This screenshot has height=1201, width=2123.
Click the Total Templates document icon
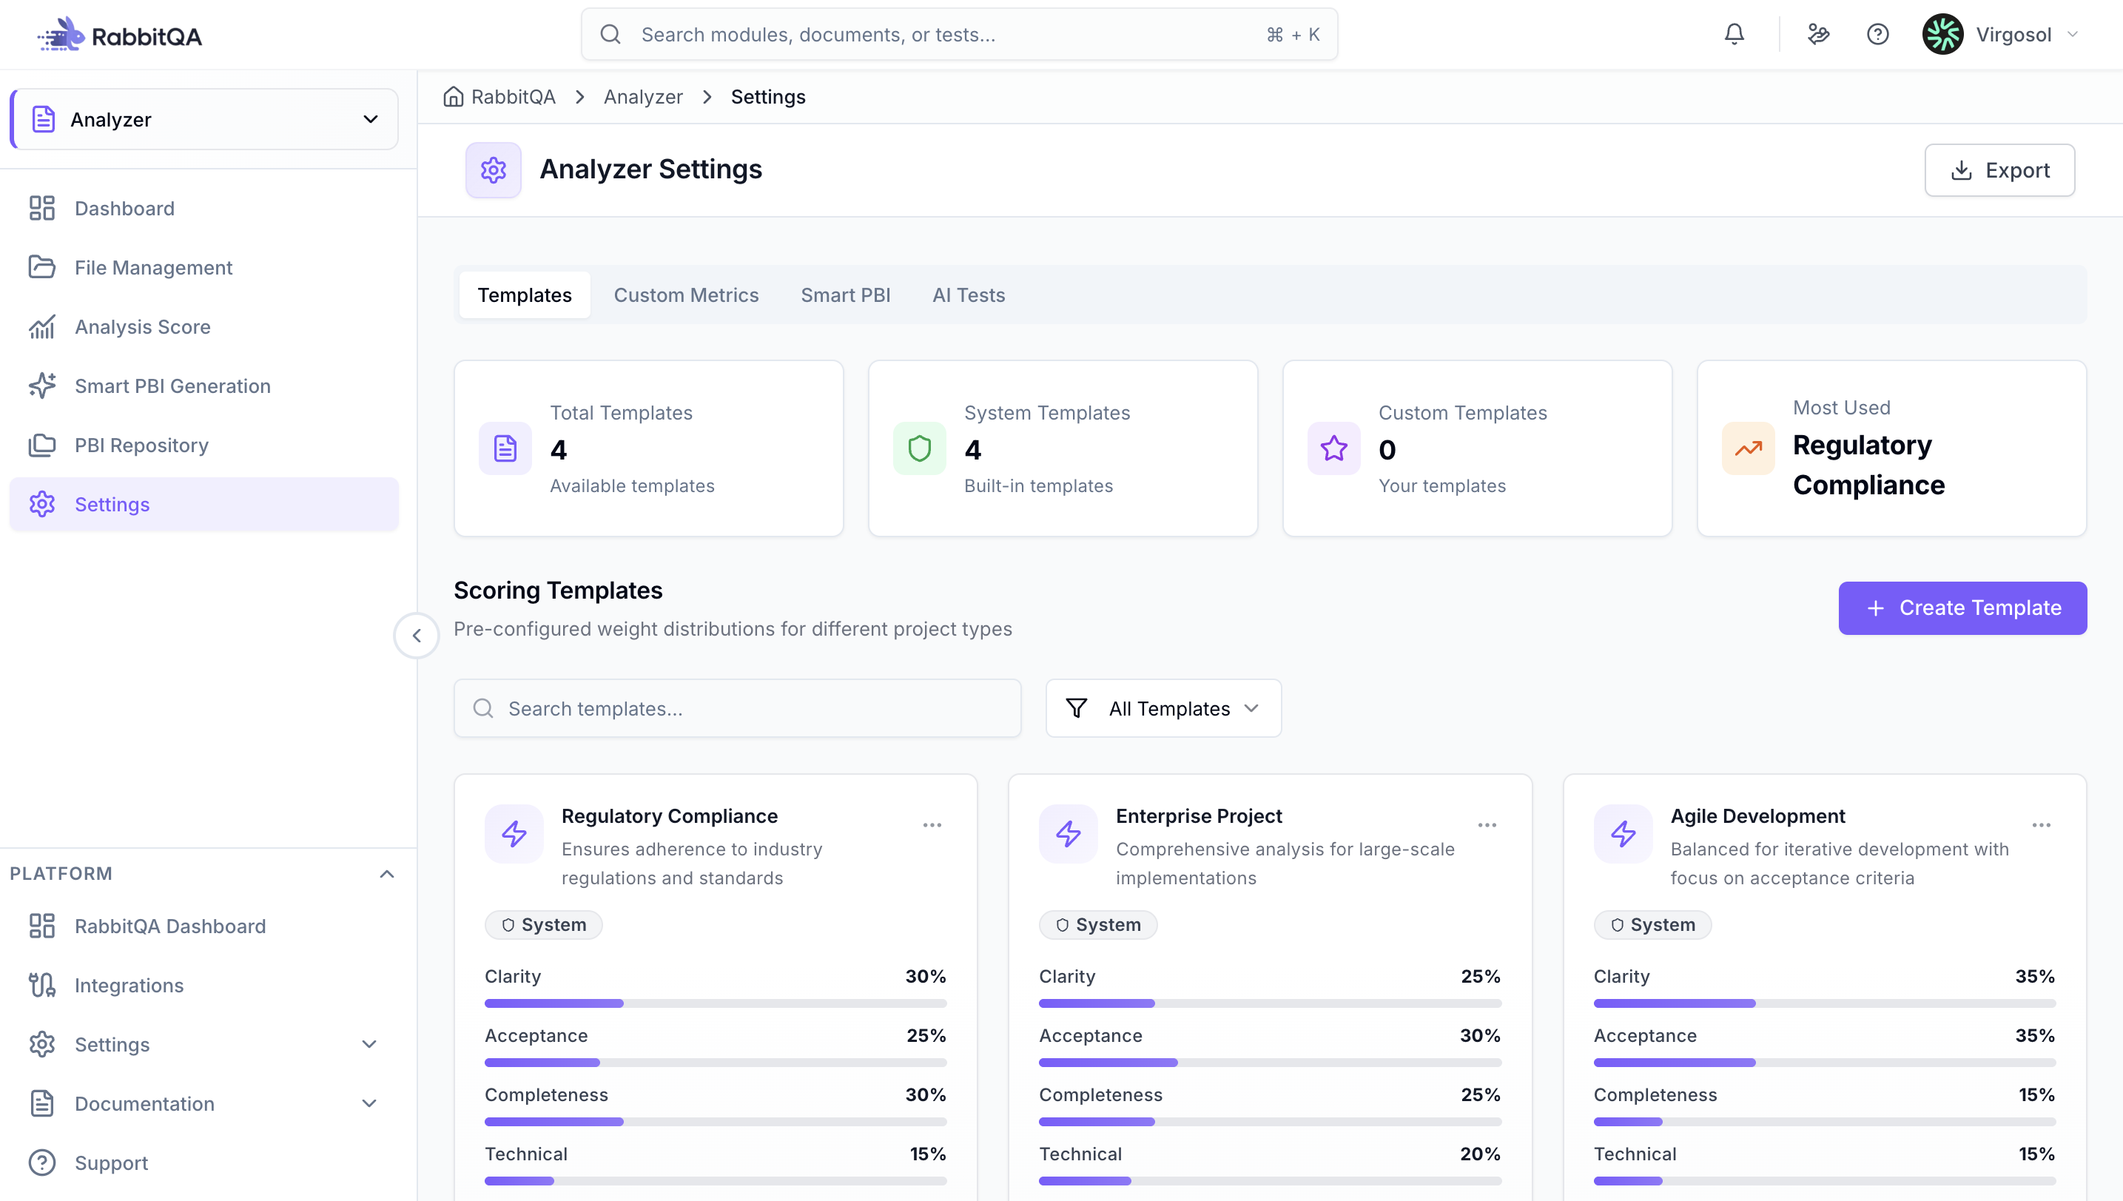tap(505, 448)
